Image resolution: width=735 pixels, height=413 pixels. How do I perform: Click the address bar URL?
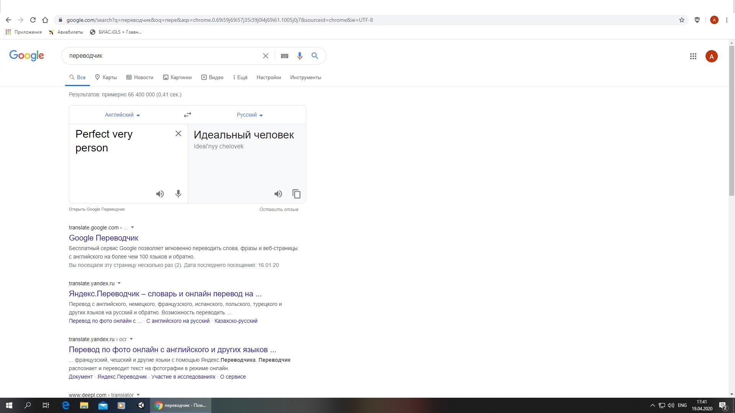pos(219,20)
